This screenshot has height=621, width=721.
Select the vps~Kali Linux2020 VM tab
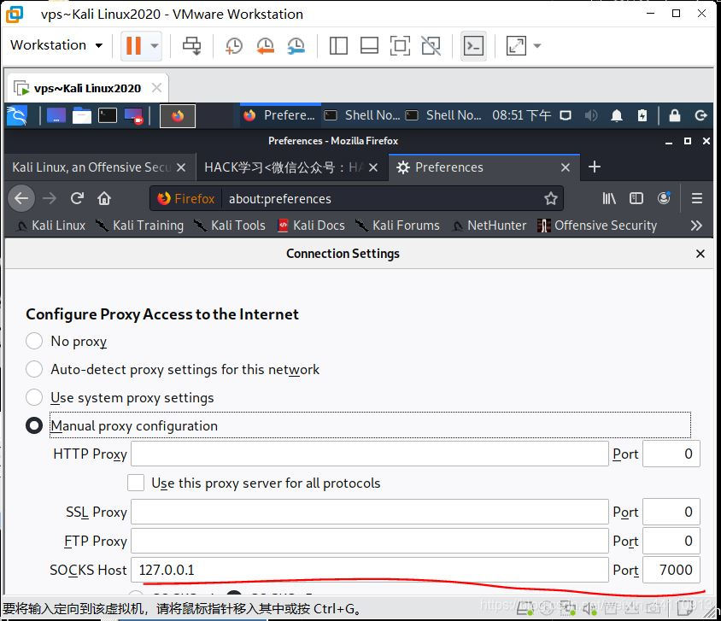pyautogui.click(x=86, y=88)
